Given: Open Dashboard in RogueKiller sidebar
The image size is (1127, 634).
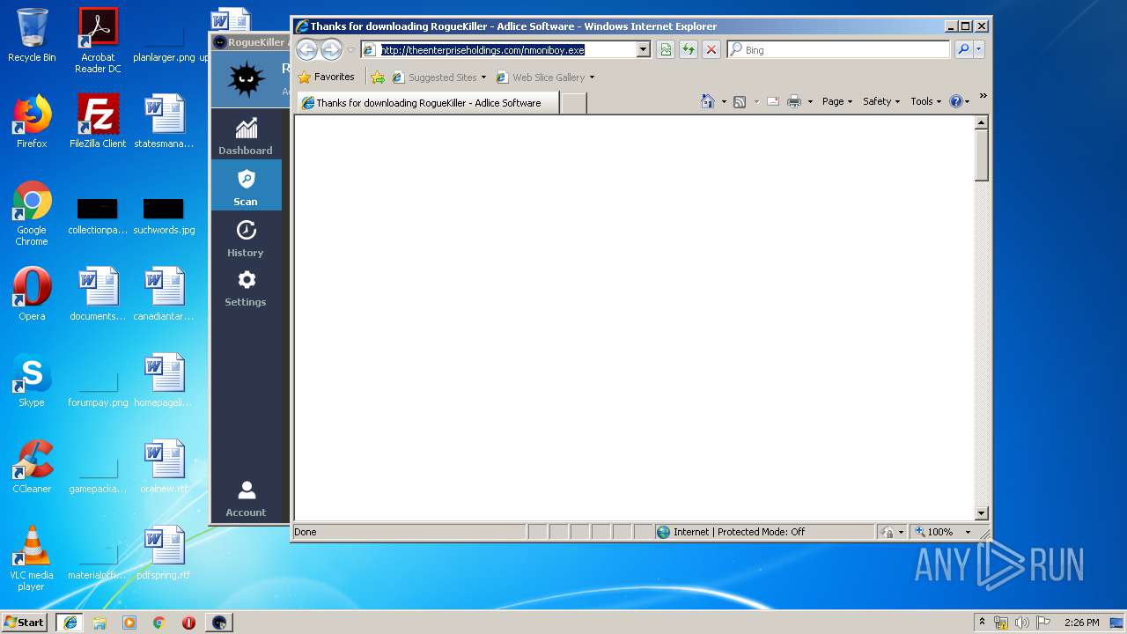Looking at the screenshot, I should tap(246, 135).
